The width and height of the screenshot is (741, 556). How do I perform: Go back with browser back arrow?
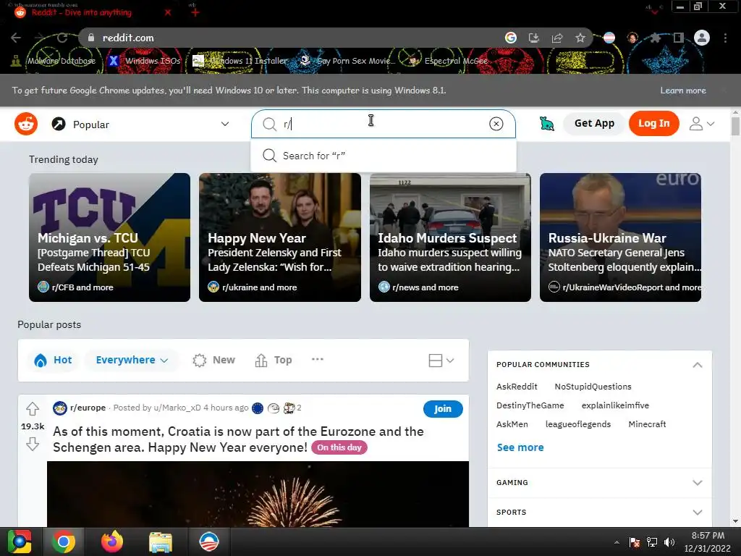click(16, 38)
